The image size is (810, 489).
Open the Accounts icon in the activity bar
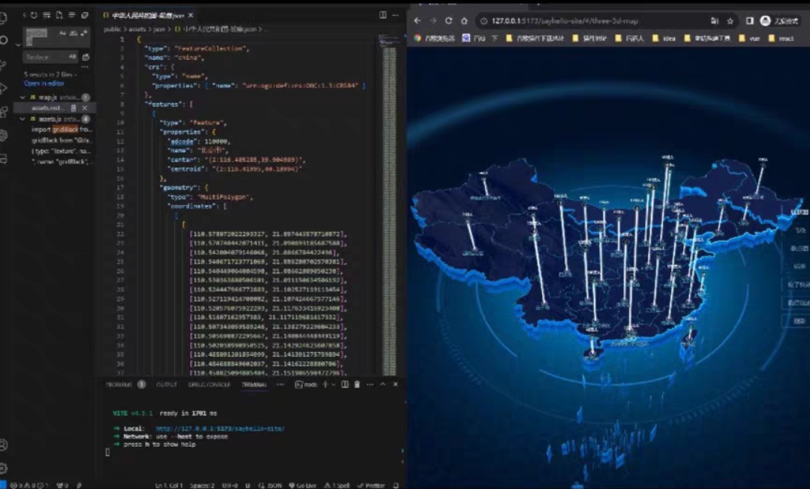click(x=3, y=445)
